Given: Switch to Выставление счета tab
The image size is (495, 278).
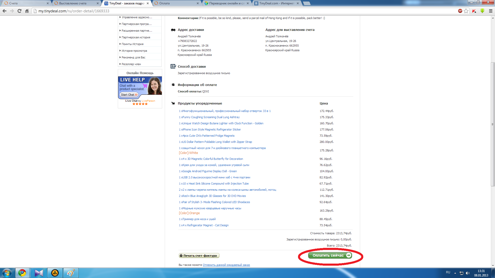Looking at the screenshot, I should (x=73, y=3).
